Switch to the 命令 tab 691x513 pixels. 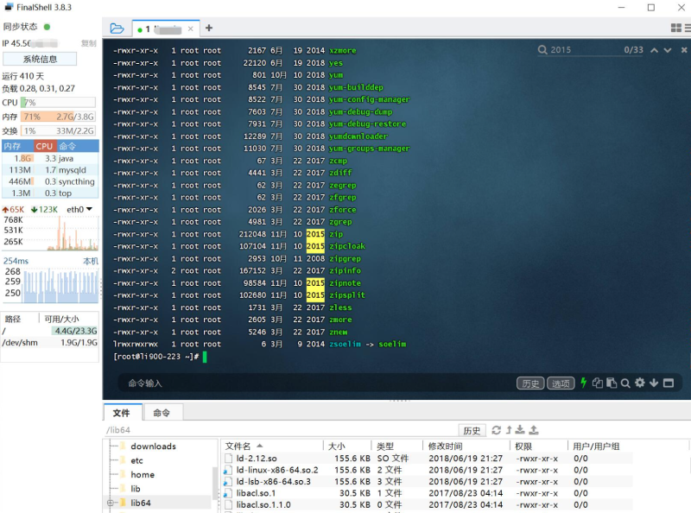(x=162, y=413)
